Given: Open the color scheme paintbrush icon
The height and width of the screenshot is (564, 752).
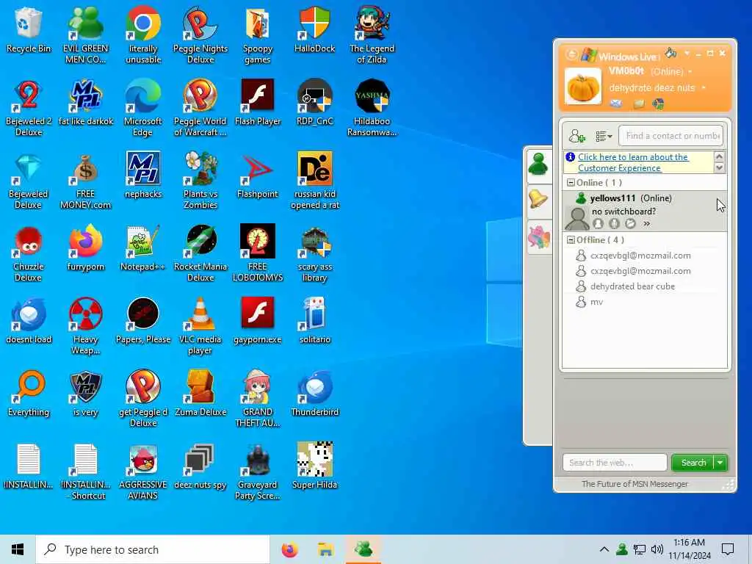Looking at the screenshot, I should coord(670,53).
